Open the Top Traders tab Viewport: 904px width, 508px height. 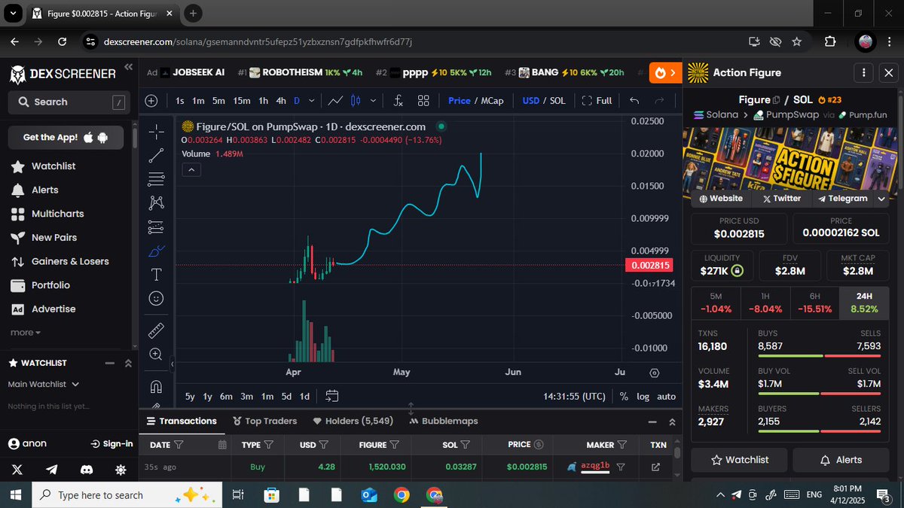coord(265,421)
